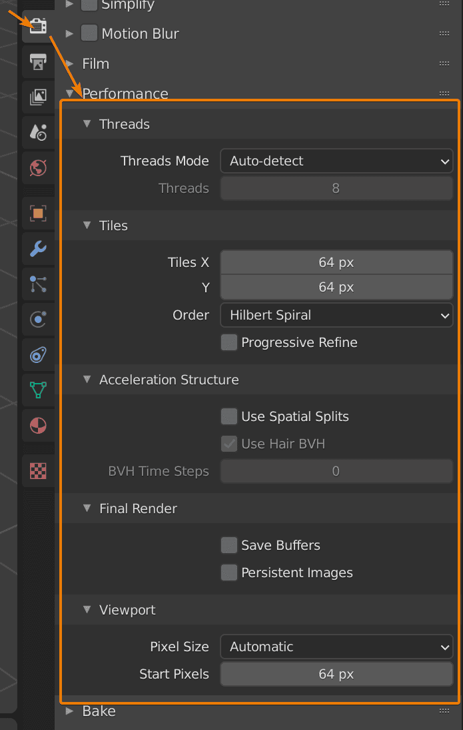Viewport: 463px width, 730px height.
Task: Open the Object properties orange square icon
Action: click(x=38, y=214)
